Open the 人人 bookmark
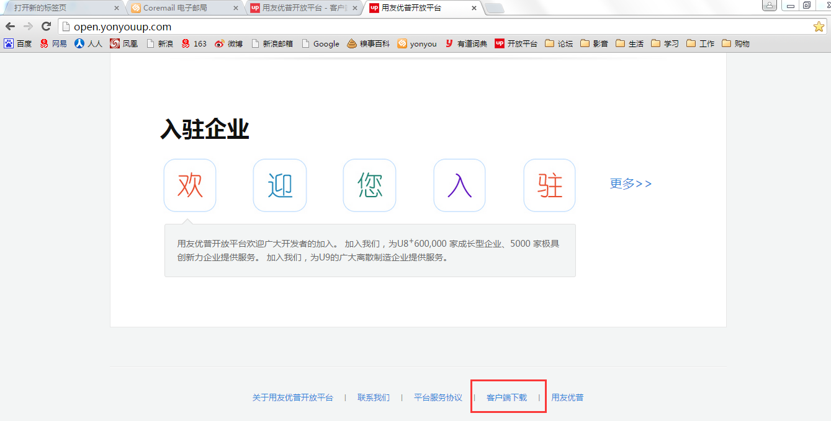 (x=89, y=43)
